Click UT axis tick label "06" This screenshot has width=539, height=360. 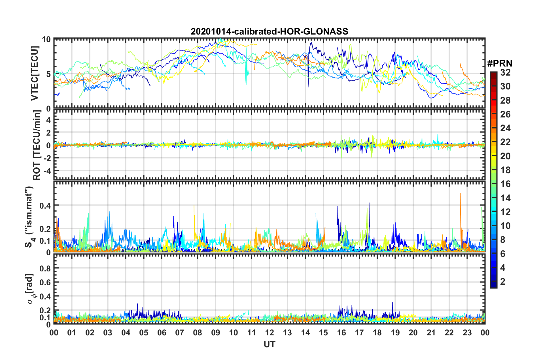[162, 333]
